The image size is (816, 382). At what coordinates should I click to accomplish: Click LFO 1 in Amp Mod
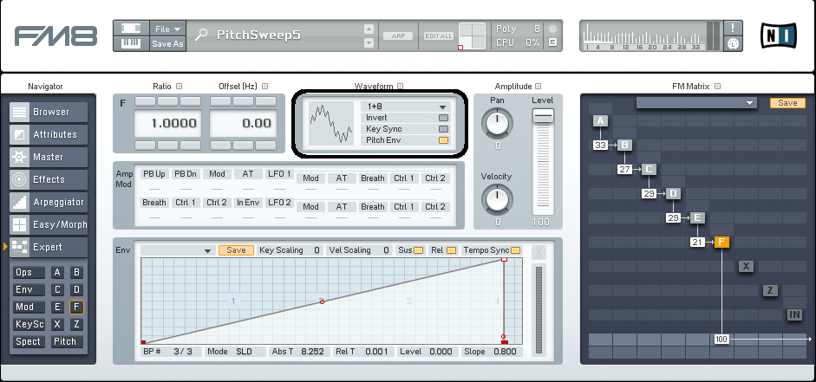pos(279,174)
